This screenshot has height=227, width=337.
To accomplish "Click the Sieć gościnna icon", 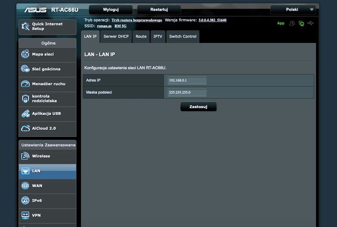I will click(x=25, y=69).
